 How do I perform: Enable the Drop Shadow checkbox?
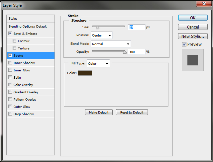[x=10, y=114]
